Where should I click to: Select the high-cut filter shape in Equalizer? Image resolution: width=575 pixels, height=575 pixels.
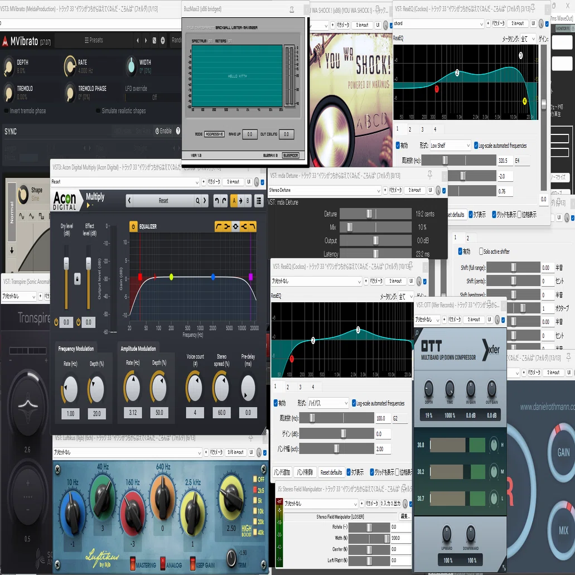[x=252, y=226]
